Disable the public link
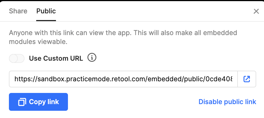Viewport: 264px width, 118px height. [x=227, y=102]
